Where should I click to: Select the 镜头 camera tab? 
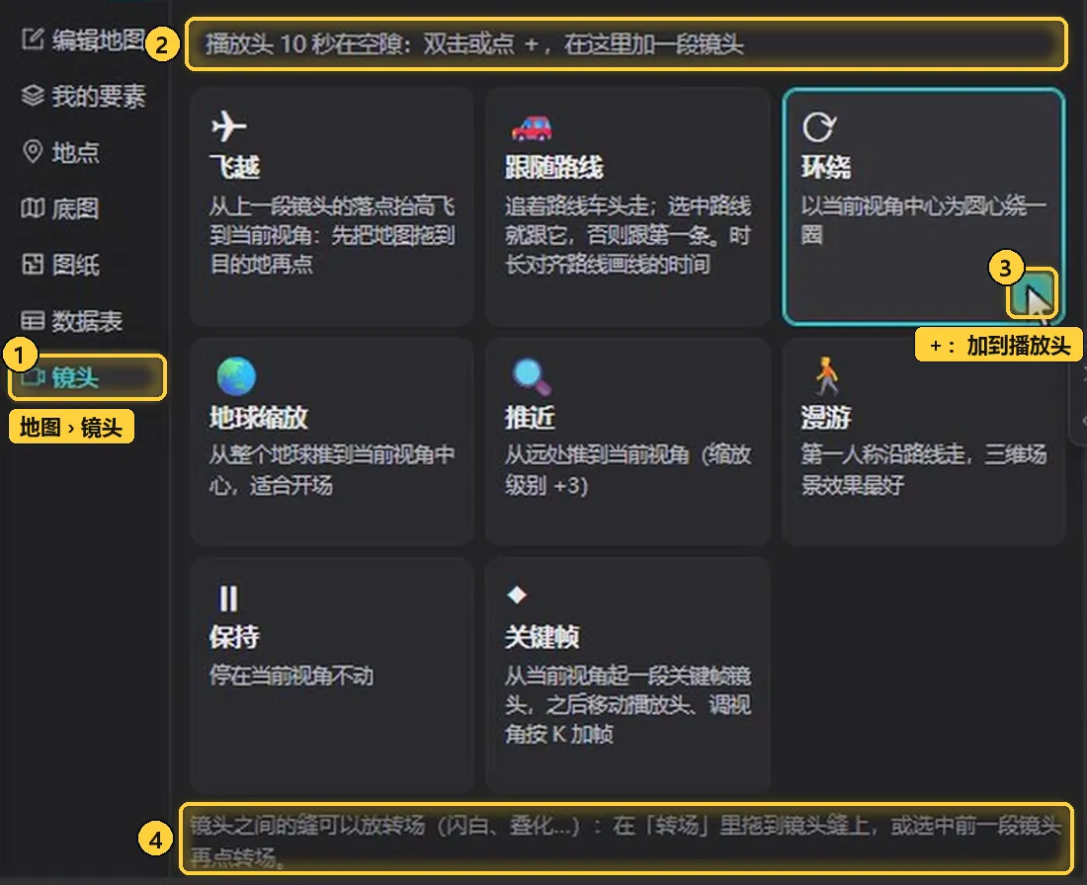tap(87, 377)
